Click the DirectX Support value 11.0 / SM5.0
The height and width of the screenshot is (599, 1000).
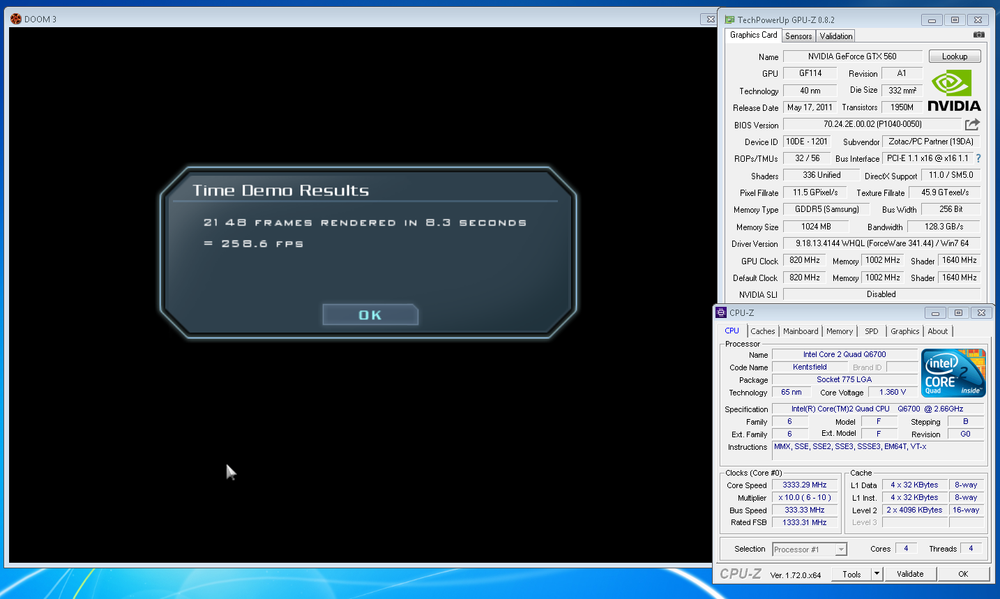950,175
